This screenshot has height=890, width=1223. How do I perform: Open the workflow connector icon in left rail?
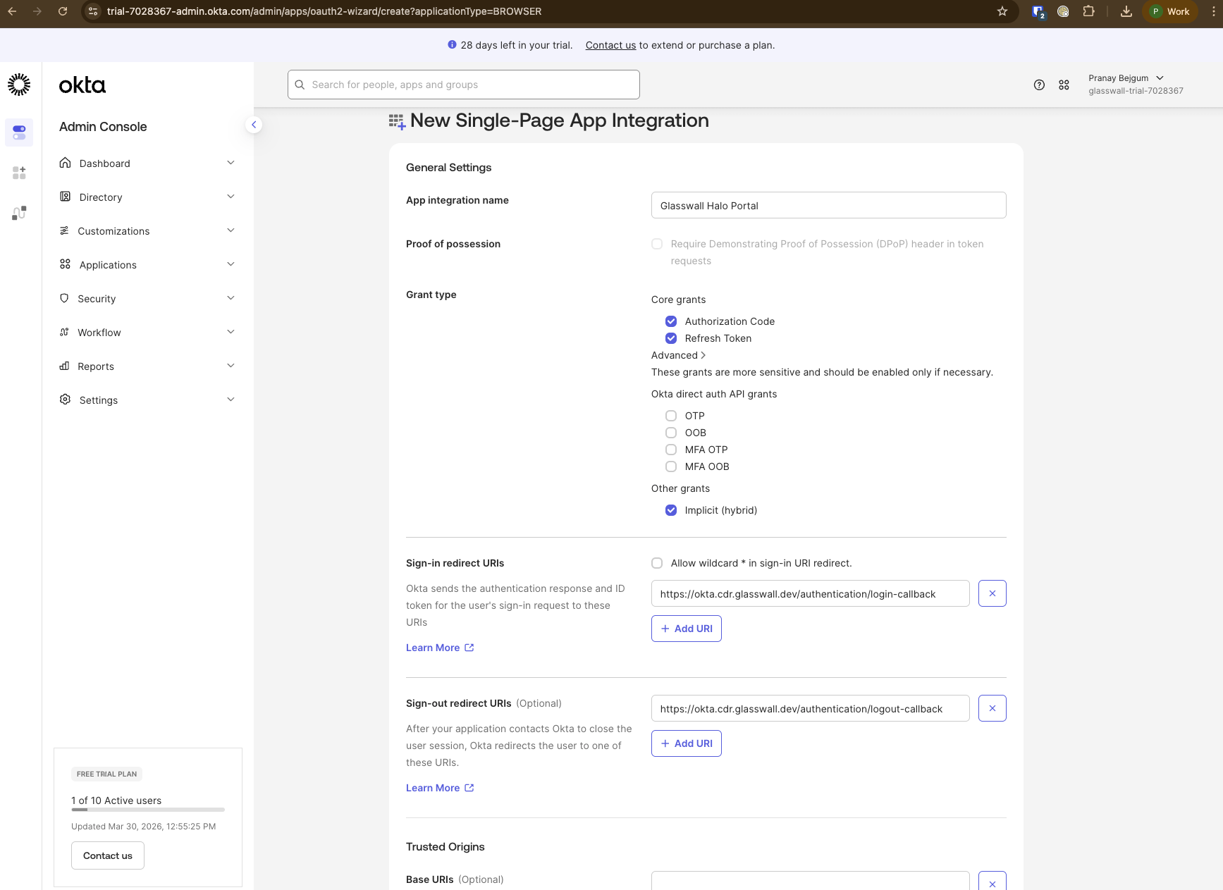point(19,213)
